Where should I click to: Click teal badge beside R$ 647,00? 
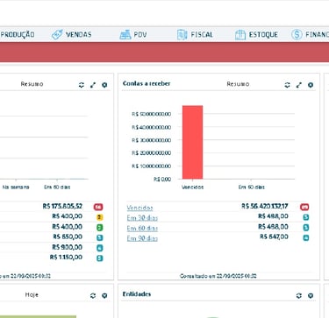pyautogui.click(x=306, y=237)
